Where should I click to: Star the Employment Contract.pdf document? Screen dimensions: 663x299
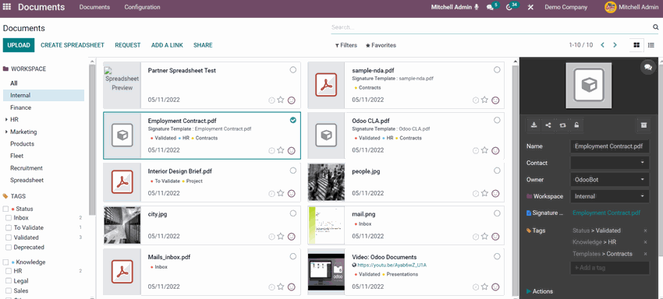[x=281, y=150]
